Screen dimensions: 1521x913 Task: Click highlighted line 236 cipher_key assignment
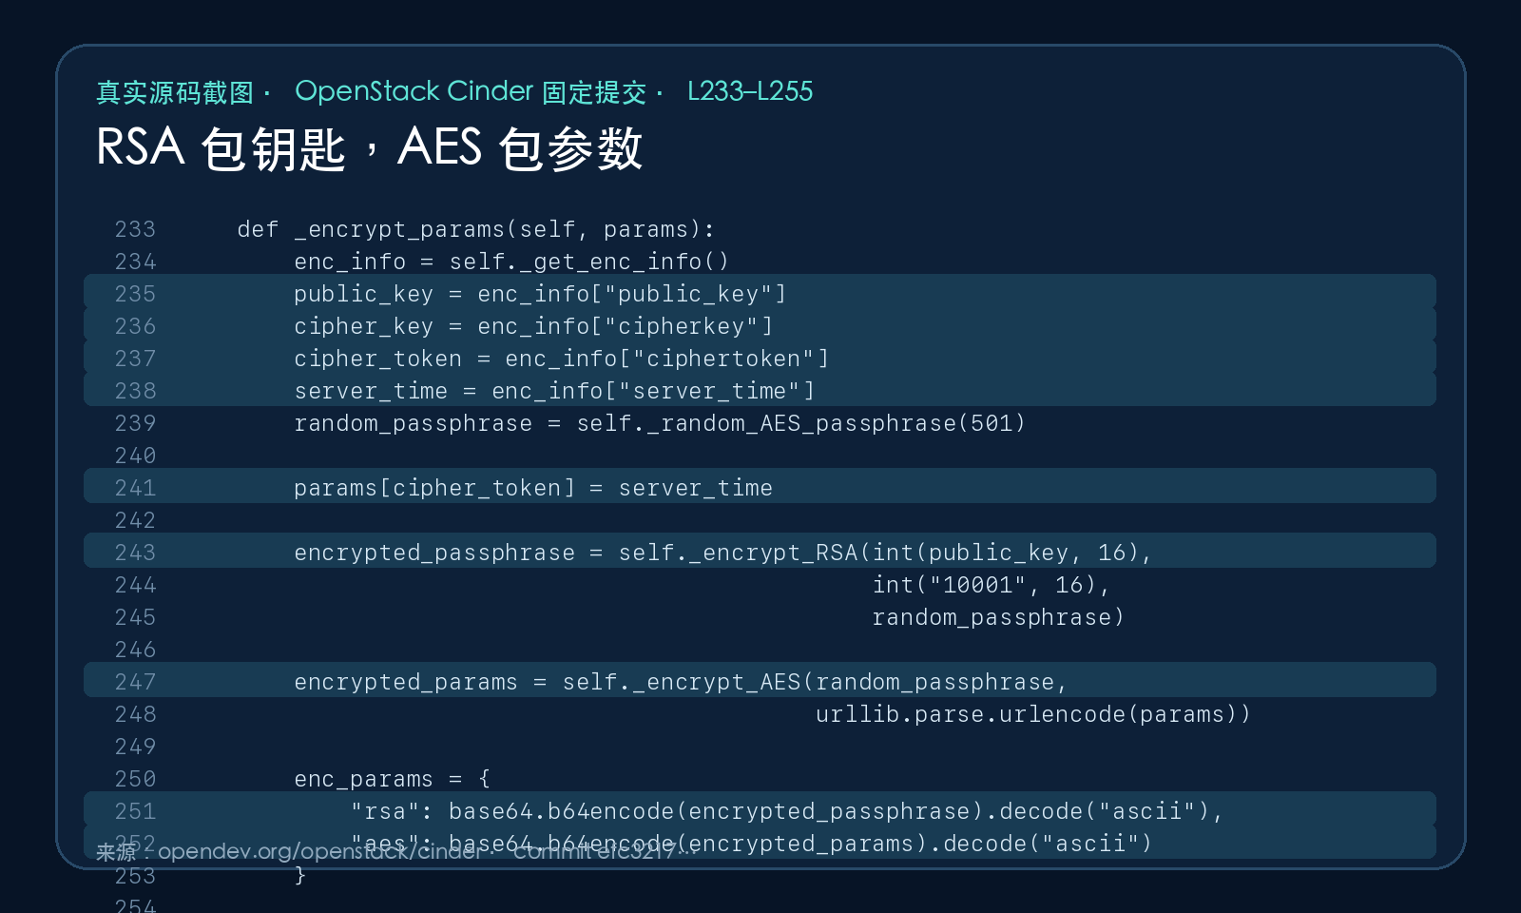760,325
